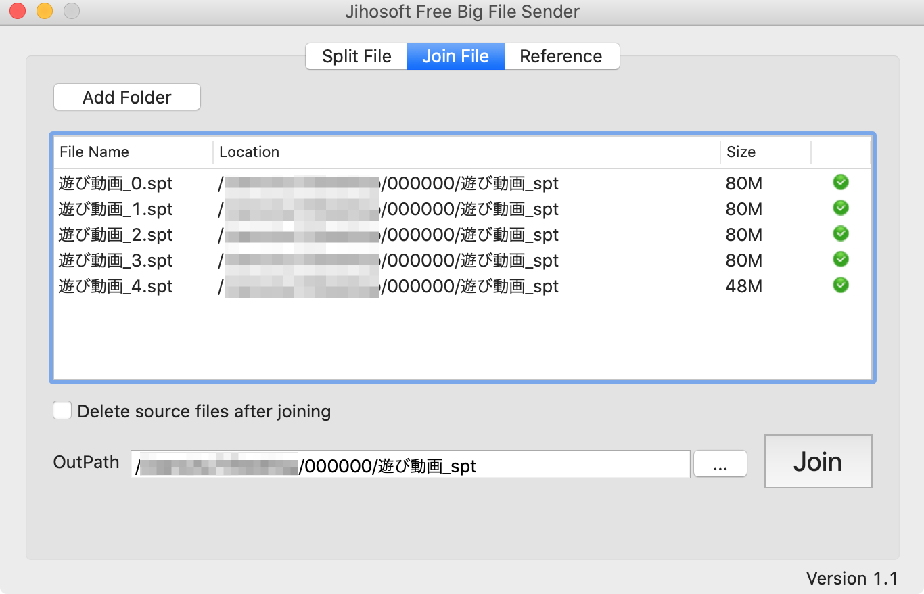Select the file name 遊び動画_0.spt
This screenshot has width=924, height=594.
point(116,183)
